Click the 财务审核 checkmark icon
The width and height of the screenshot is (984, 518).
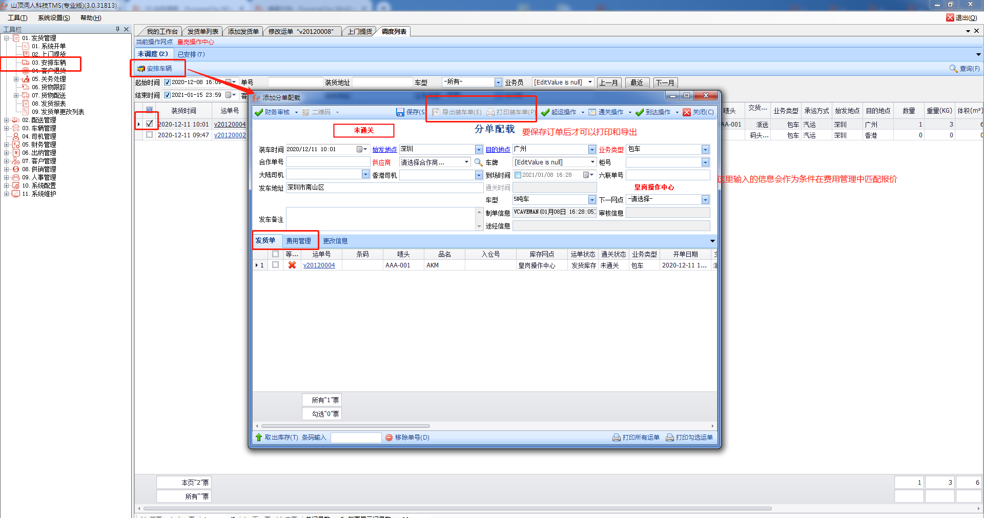tap(259, 112)
